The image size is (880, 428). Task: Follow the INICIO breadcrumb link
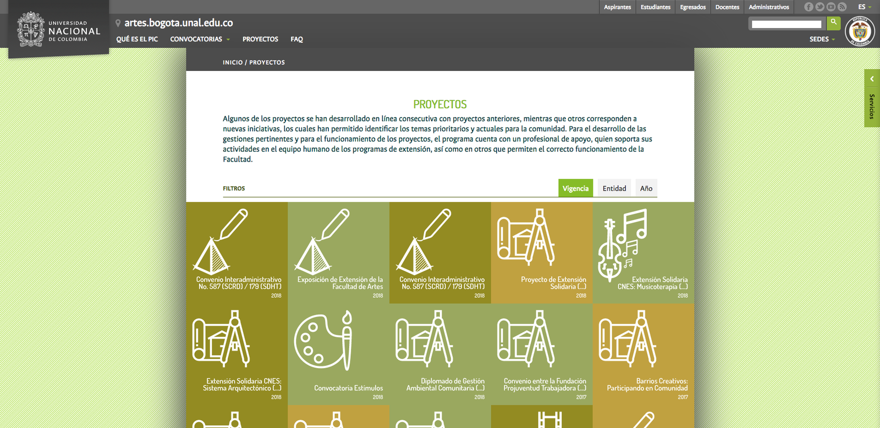pos(232,63)
